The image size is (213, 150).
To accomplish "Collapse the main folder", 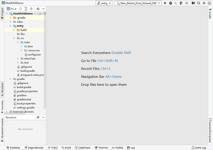I will 18,42.
